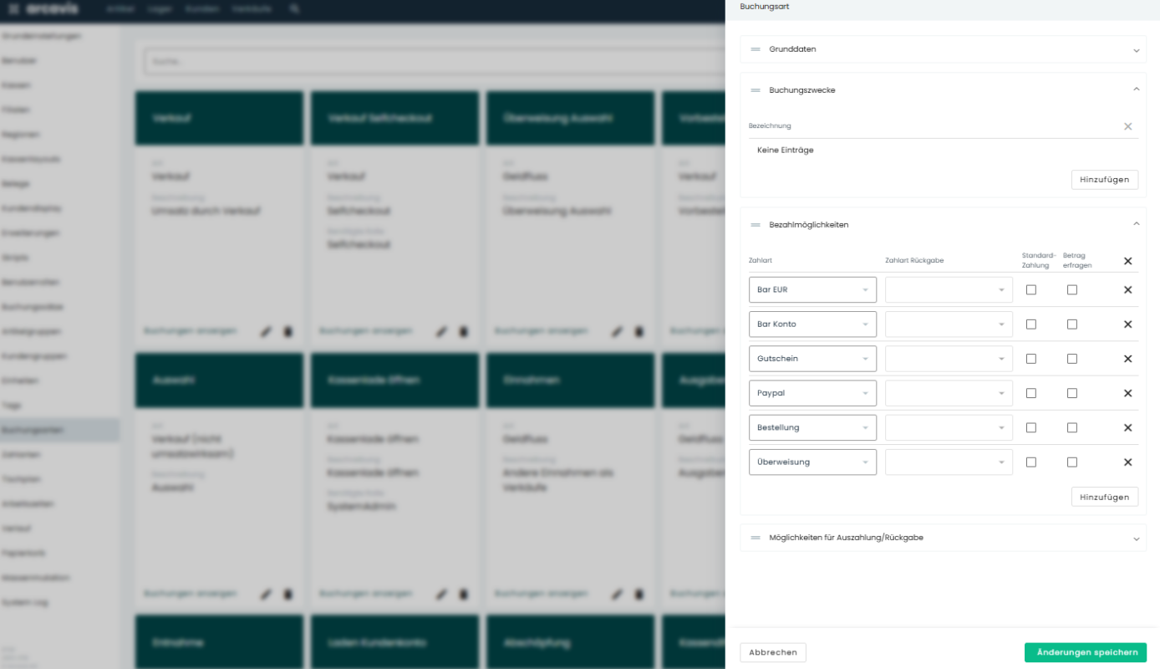Cancel editing with Abbrechen

click(772, 652)
